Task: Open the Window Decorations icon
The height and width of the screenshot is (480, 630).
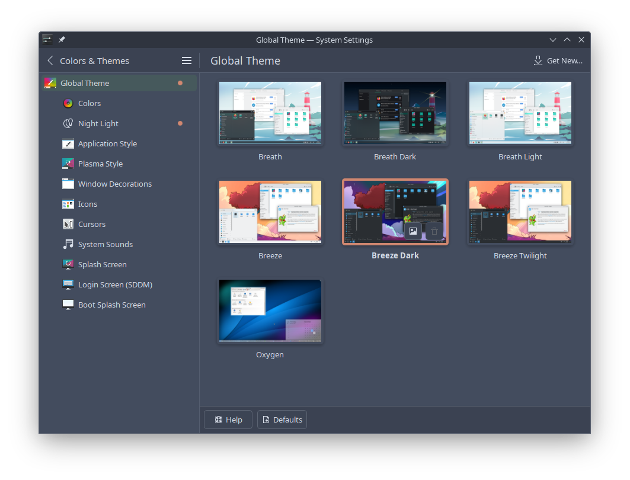Action: point(68,184)
